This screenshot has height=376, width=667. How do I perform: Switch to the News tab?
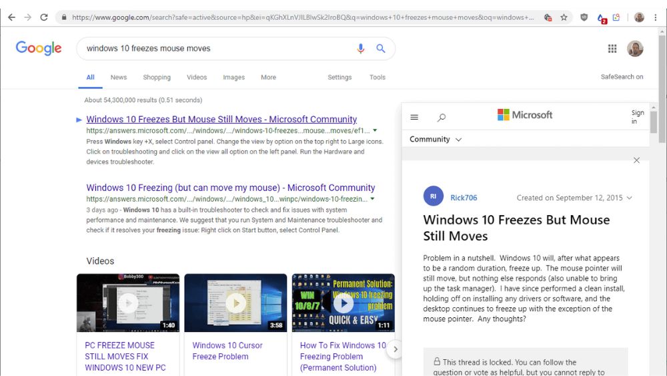[119, 77]
